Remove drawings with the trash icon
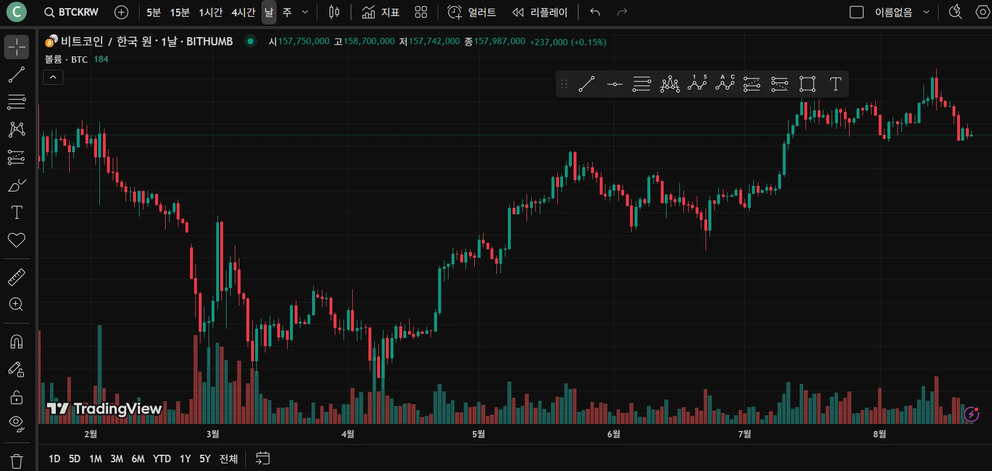992x471 pixels. 16,461
